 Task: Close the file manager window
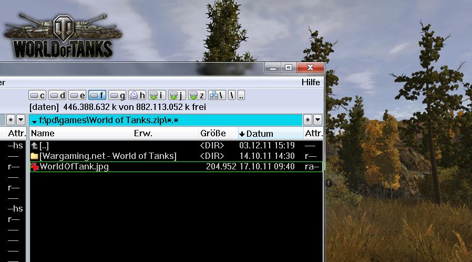(310, 67)
